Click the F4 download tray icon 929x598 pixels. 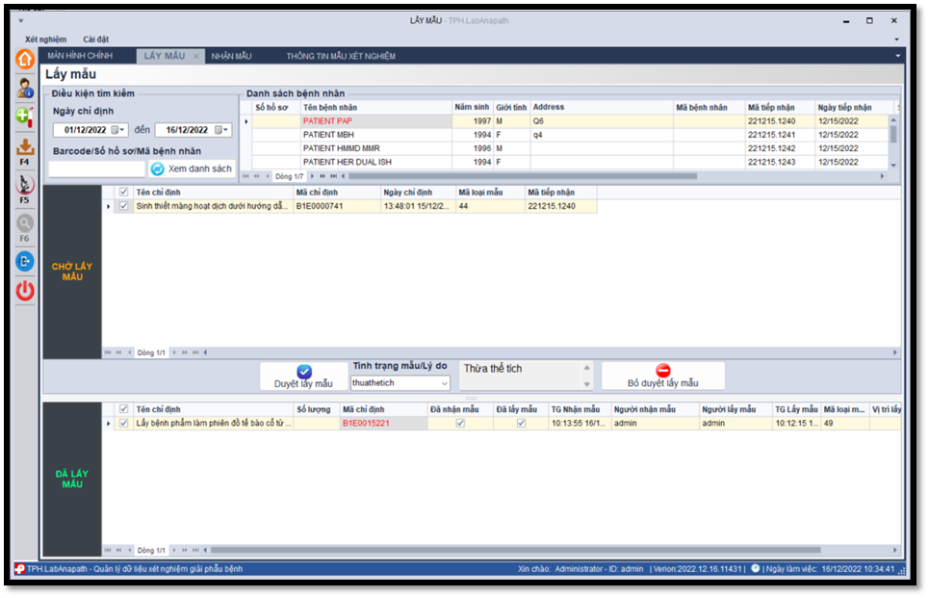(24, 147)
